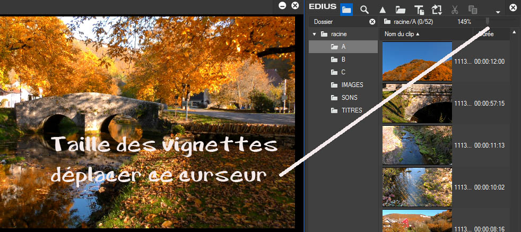521x232 pixels.
Task: Click the racine/A (0/52) path label
Action: pos(413,22)
